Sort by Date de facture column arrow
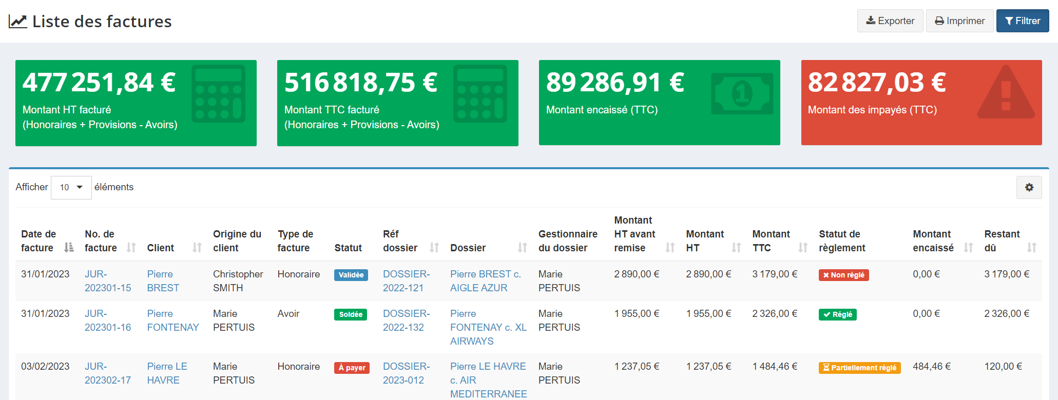 point(69,248)
